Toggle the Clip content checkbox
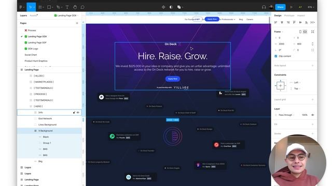 tap(275, 56)
